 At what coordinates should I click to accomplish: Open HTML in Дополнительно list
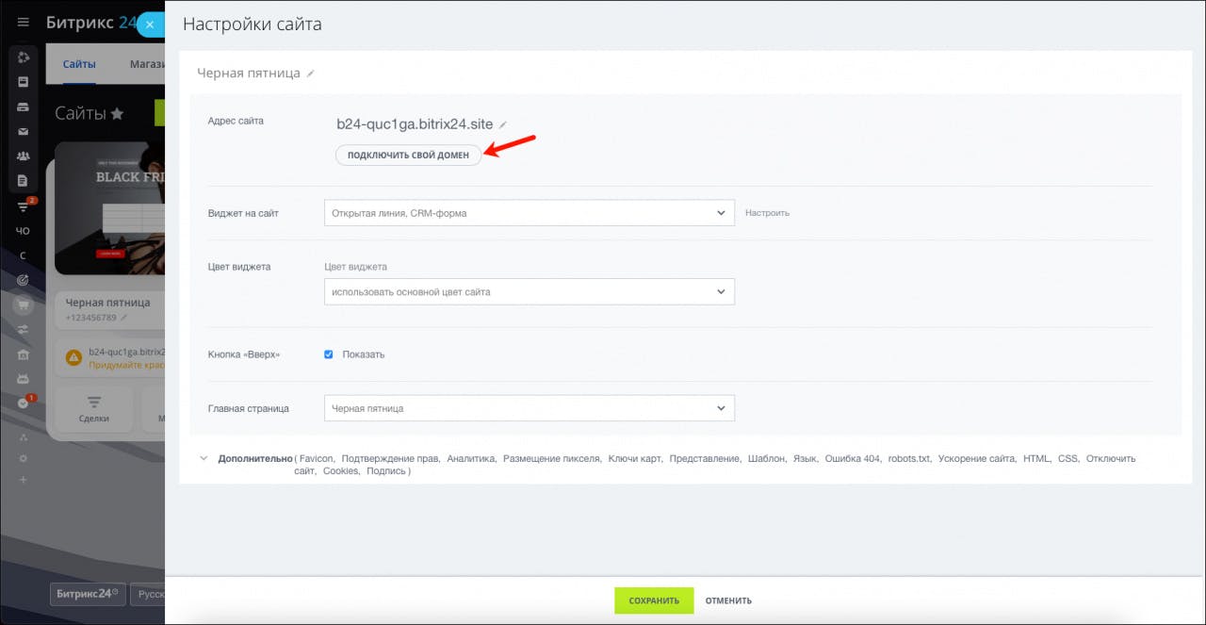pyautogui.click(x=1036, y=459)
